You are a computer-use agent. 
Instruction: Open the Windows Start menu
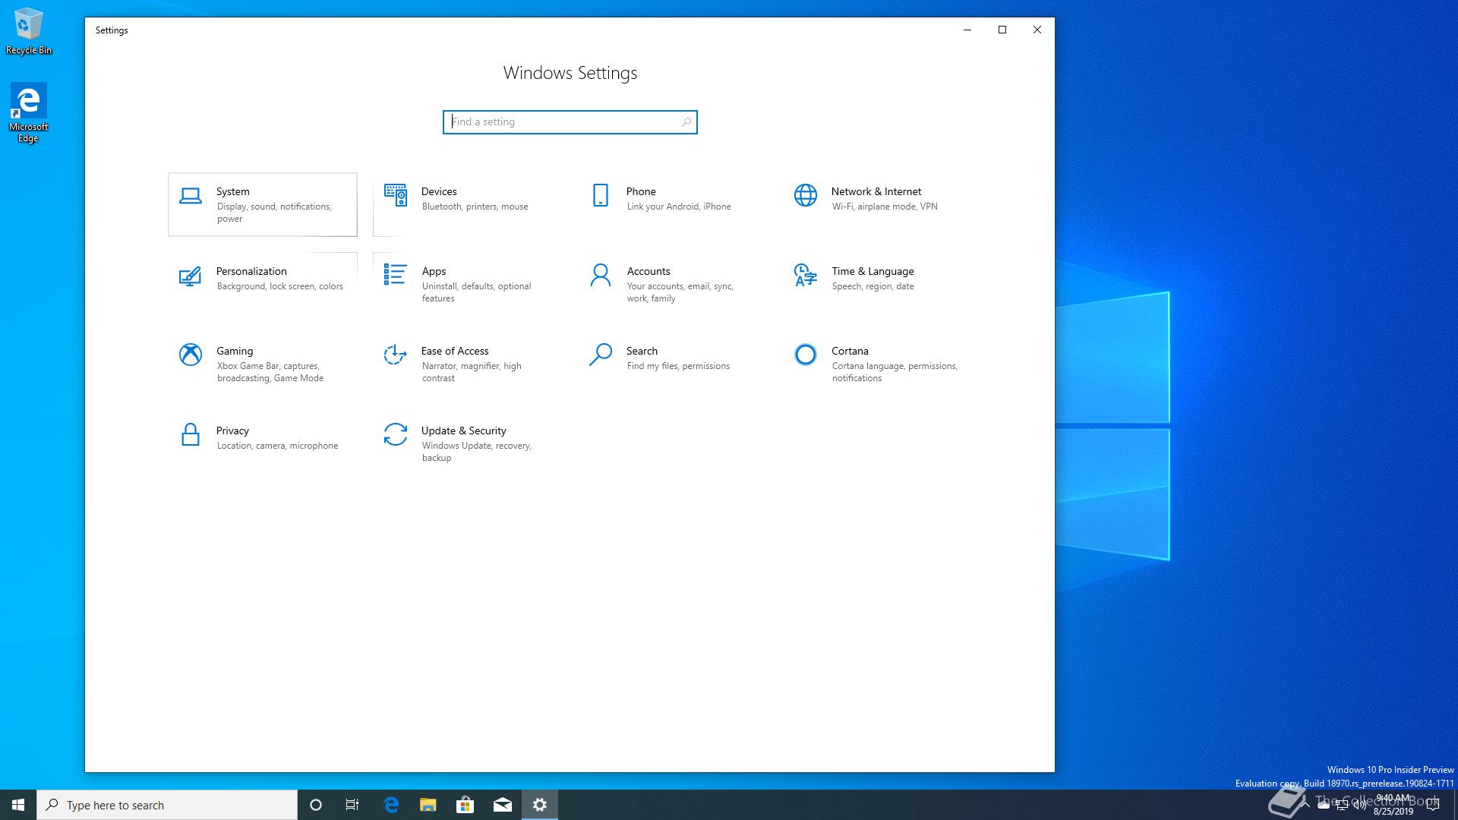coord(18,805)
